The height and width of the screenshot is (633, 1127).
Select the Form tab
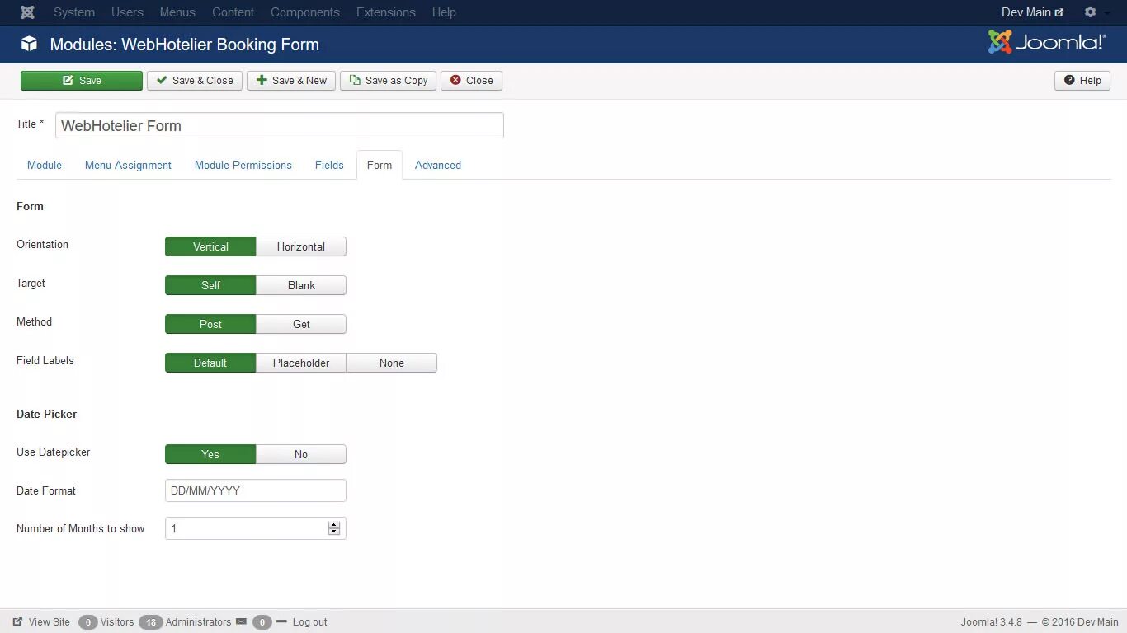[x=380, y=165]
